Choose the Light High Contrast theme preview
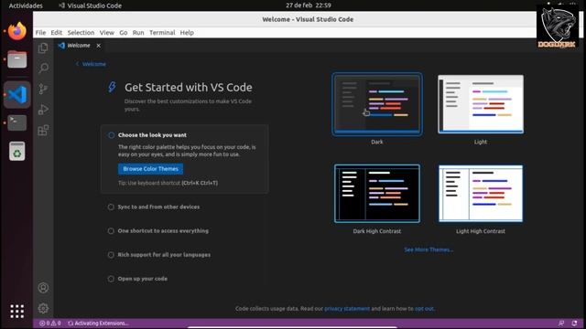Viewport: 586px width, 329px height. point(481,193)
